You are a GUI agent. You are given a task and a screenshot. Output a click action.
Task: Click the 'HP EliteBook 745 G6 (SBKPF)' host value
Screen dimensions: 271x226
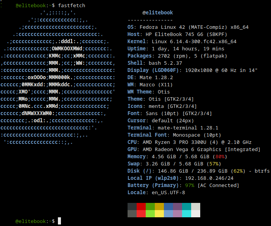pyautogui.click(x=186, y=34)
